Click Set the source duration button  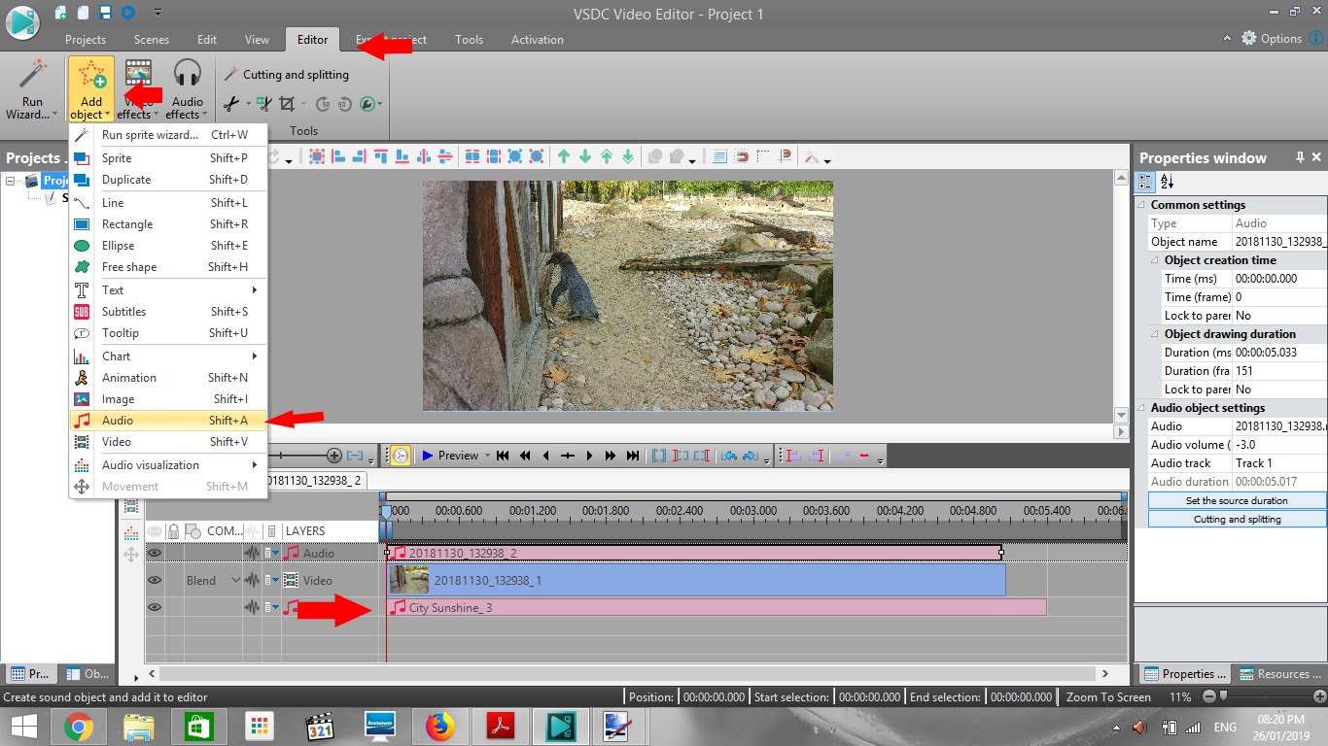1237,500
